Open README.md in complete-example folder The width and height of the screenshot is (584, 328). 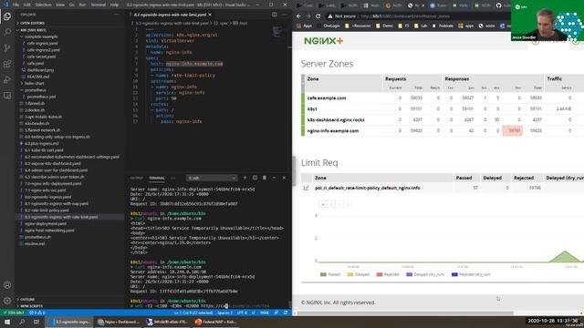(x=38, y=77)
